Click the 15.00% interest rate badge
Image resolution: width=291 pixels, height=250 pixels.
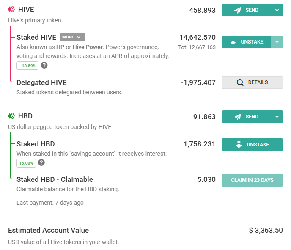[26, 163]
